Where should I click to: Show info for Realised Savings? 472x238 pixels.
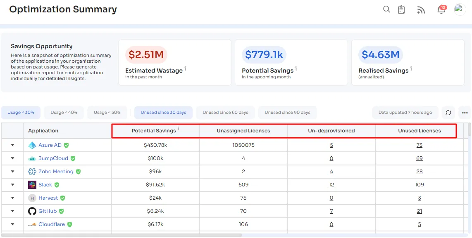(x=411, y=69)
